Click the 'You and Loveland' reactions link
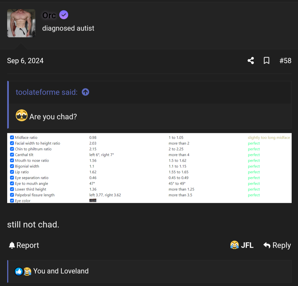 point(61,271)
